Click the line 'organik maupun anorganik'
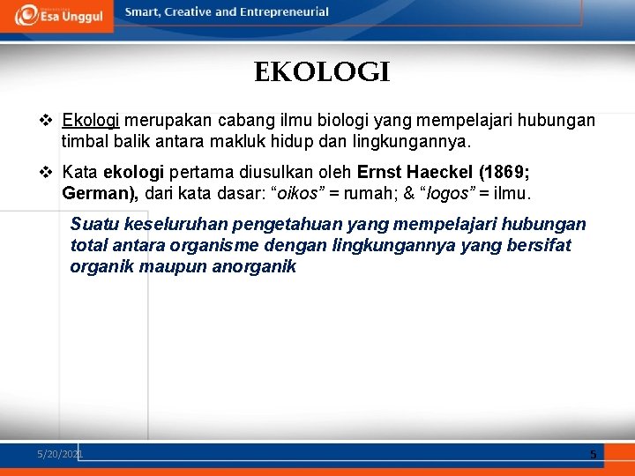The height and width of the screenshot is (476, 635). 183,267
